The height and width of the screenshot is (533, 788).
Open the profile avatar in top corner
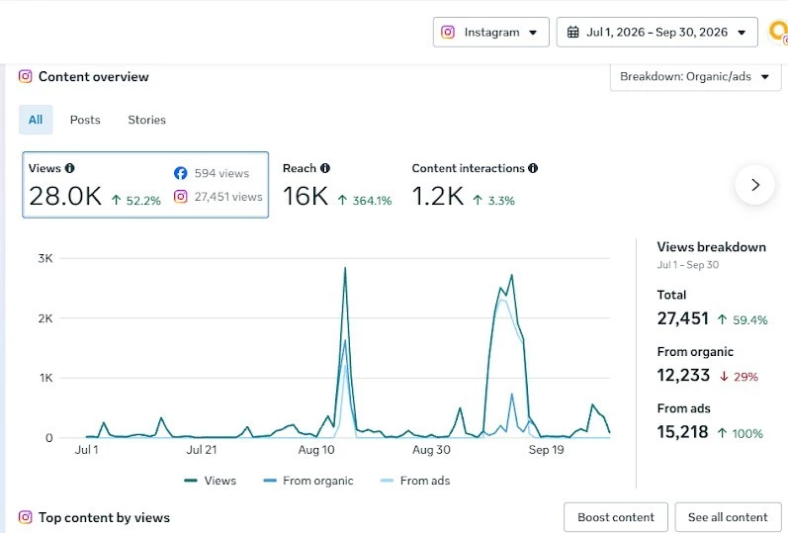coord(778,33)
